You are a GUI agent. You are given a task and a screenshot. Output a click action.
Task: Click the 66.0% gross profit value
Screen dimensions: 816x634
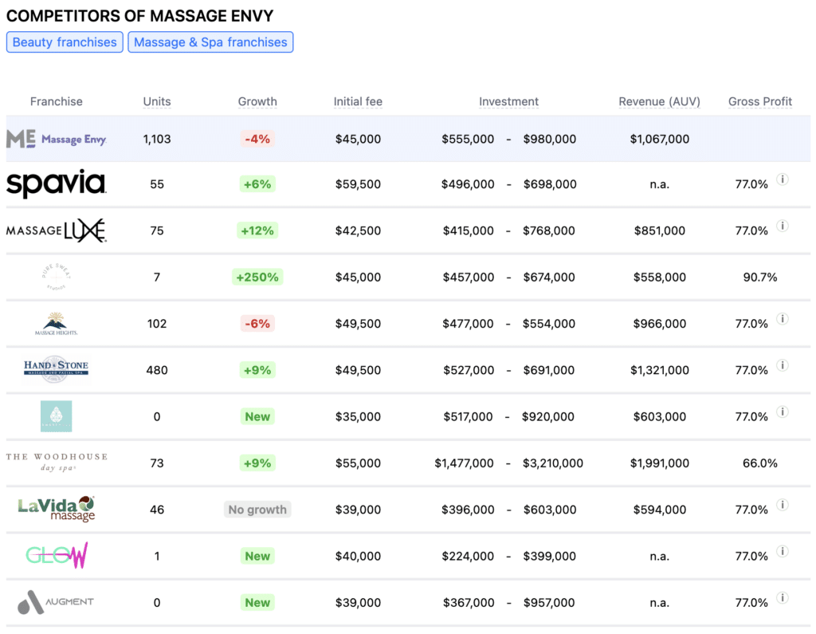(759, 463)
